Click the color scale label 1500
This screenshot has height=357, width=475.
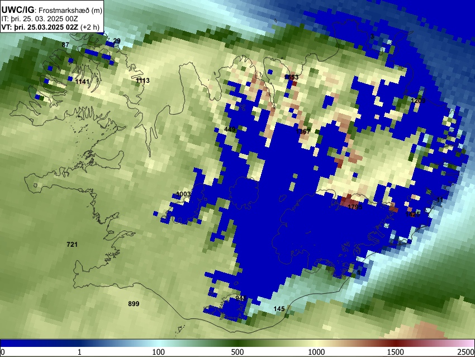(396, 352)
